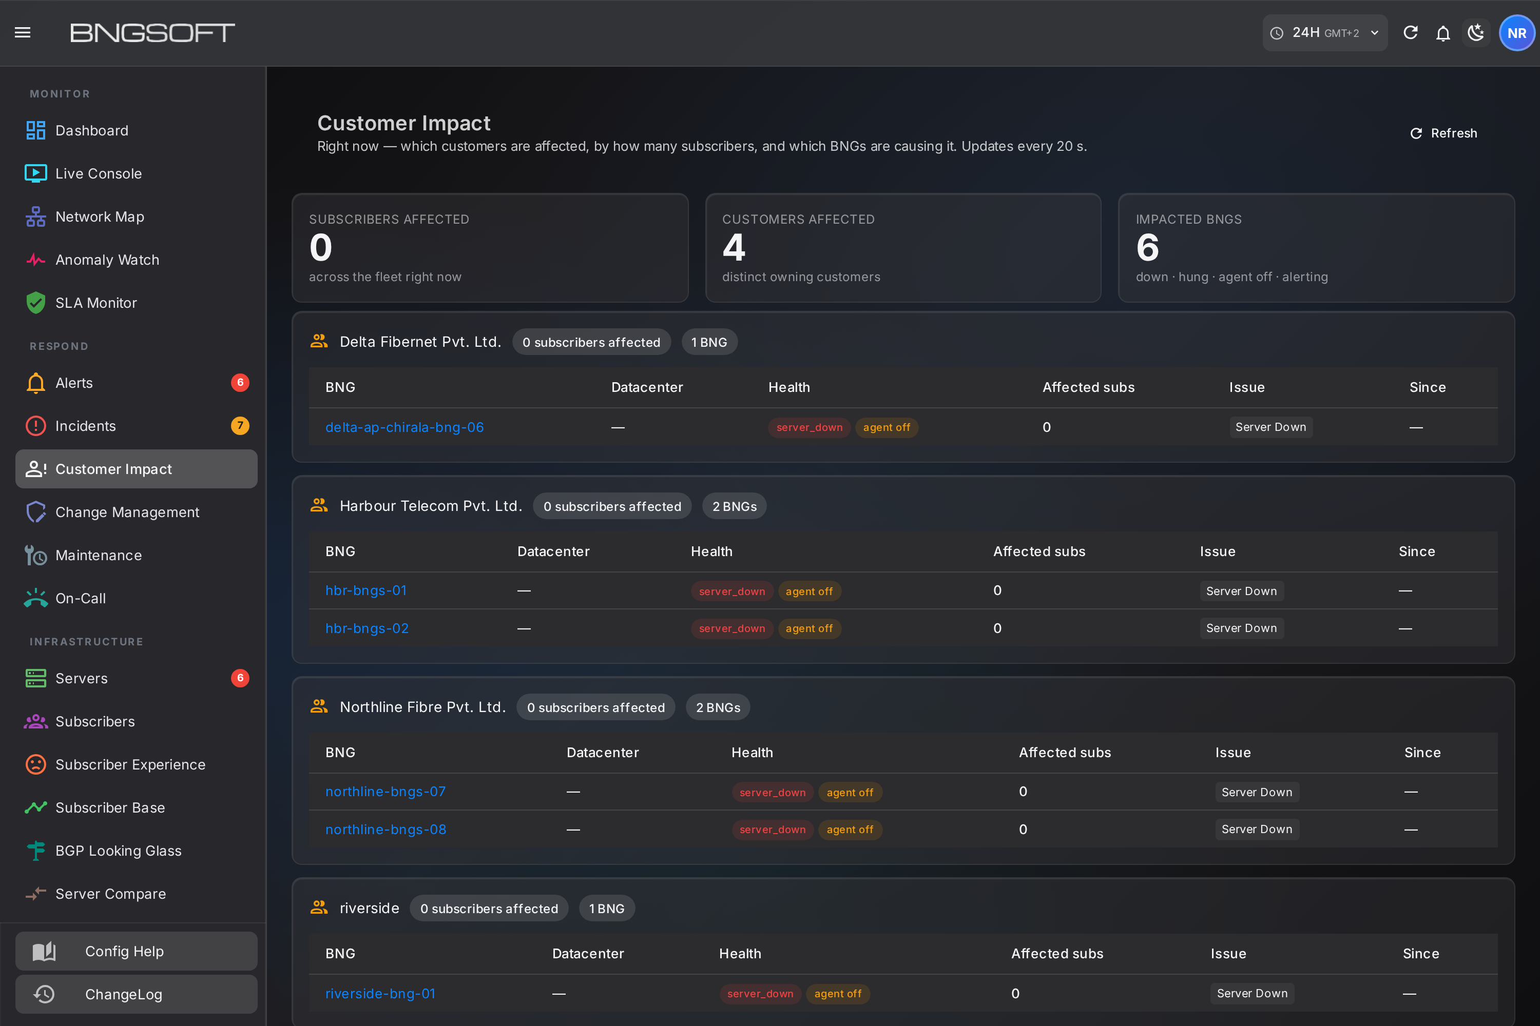Toggle dark mode moon icon

(1476, 33)
